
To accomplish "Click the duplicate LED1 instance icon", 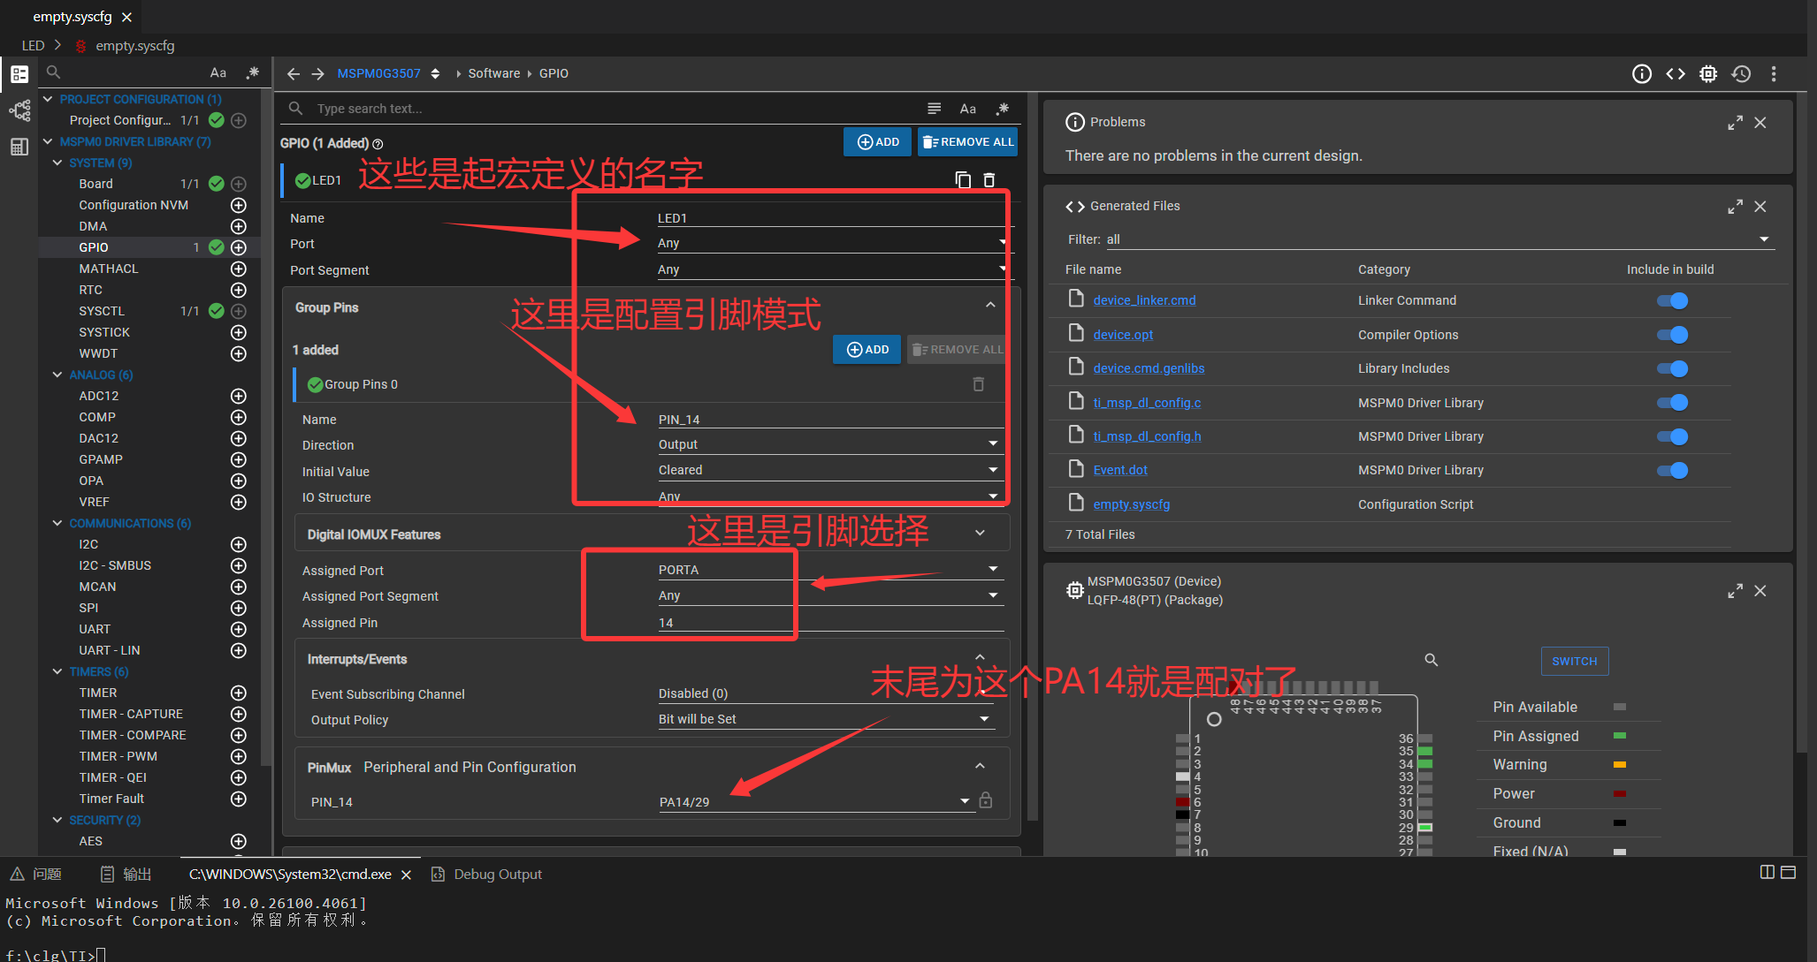I will point(963,180).
